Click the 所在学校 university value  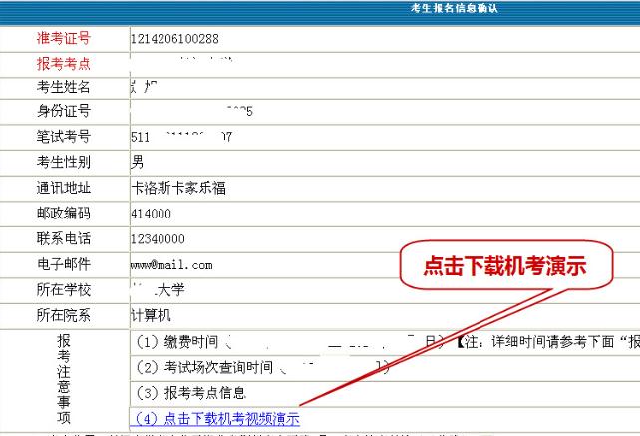pos(159,290)
